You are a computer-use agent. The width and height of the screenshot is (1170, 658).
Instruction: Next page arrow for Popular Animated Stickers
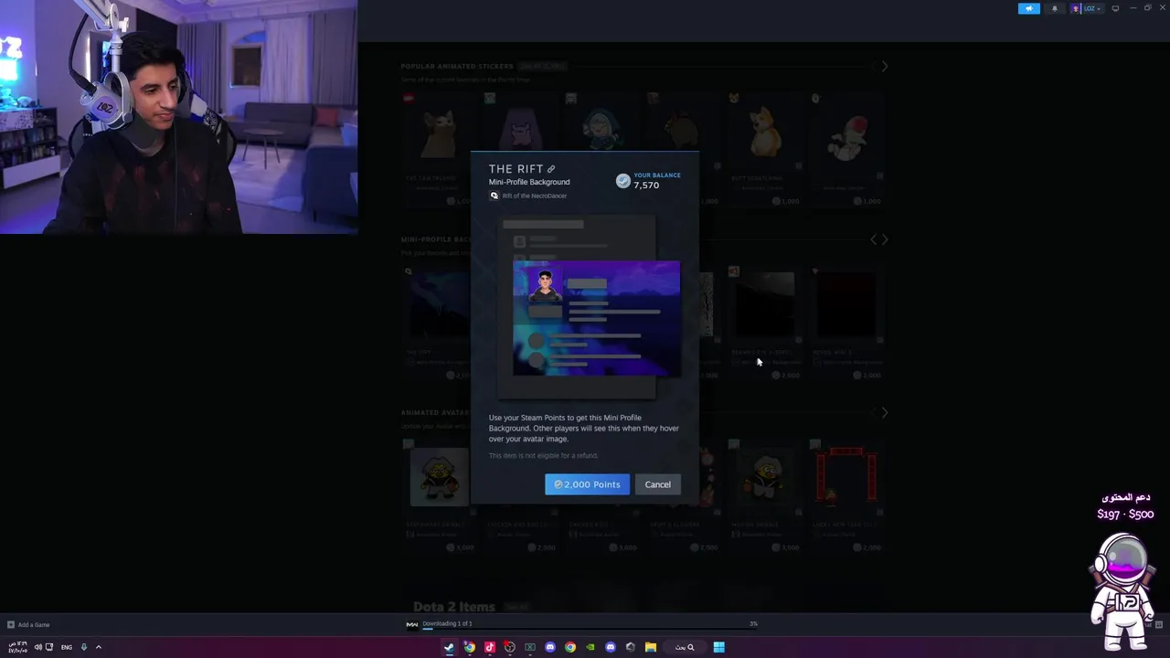tap(884, 67)
